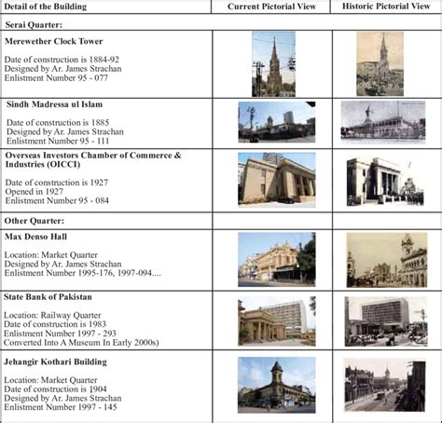Select the 'State Bank of Pakistan' title
Screen dimensions: 442x423
48,297
